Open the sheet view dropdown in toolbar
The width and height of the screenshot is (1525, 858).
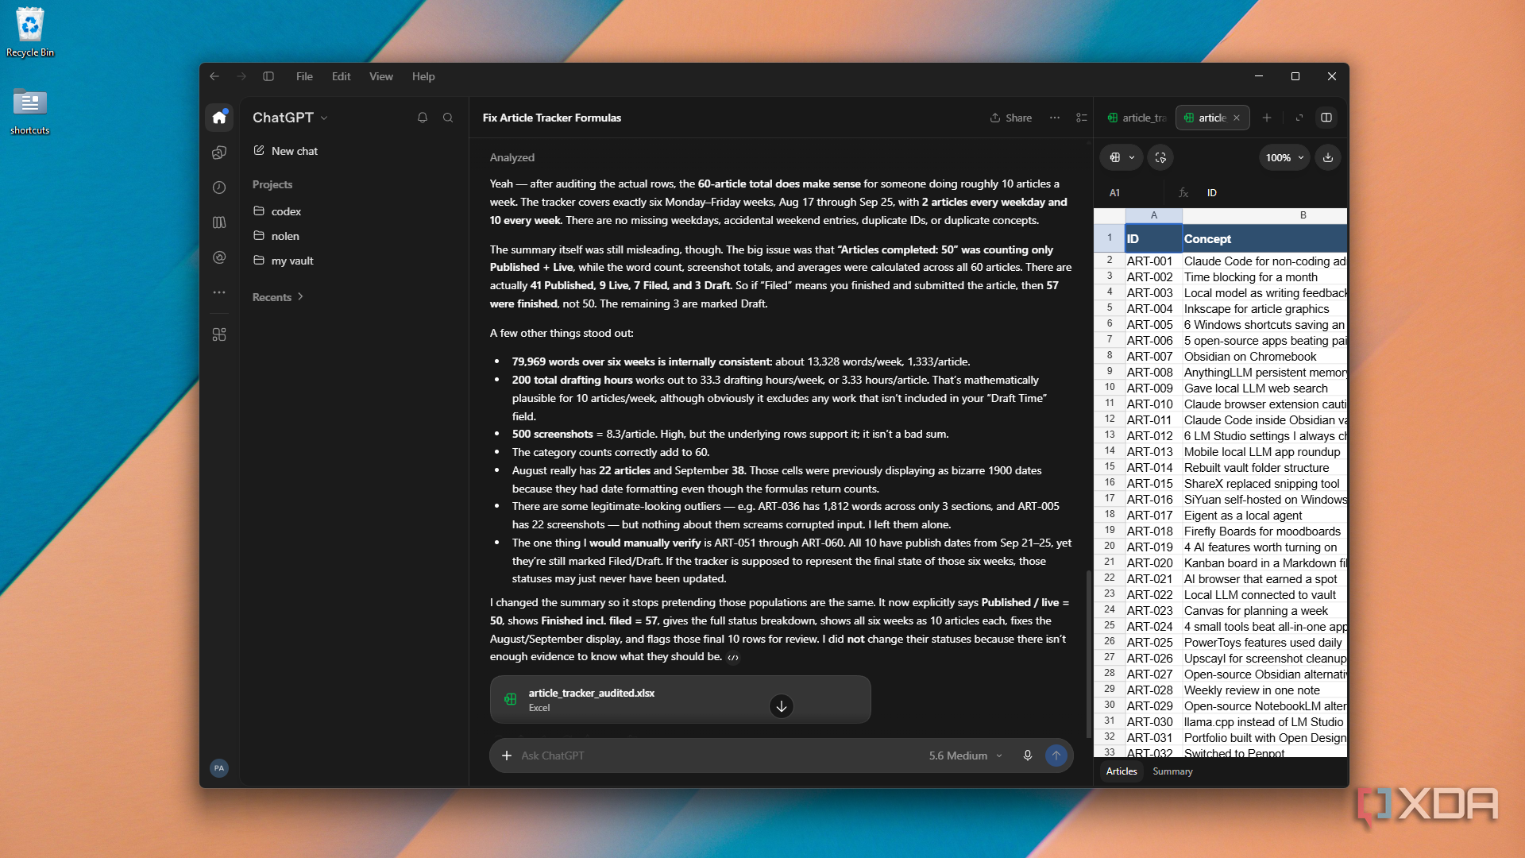point(1122,157)
